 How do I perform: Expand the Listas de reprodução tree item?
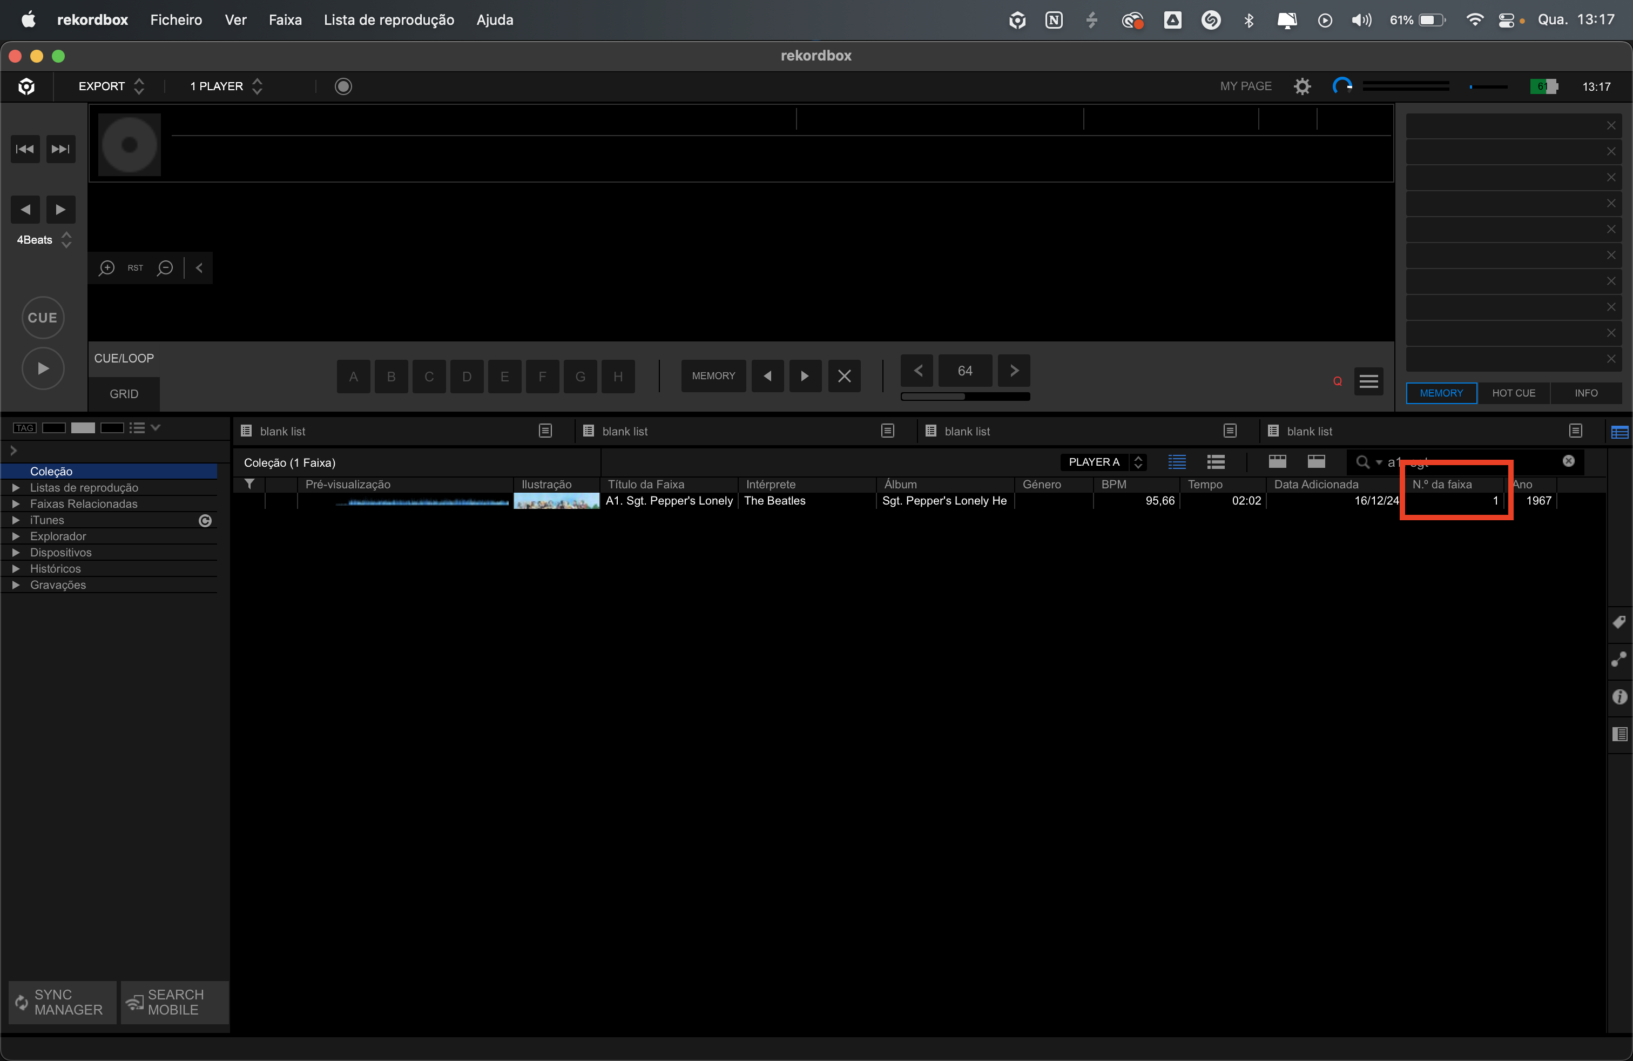point(16,487)
